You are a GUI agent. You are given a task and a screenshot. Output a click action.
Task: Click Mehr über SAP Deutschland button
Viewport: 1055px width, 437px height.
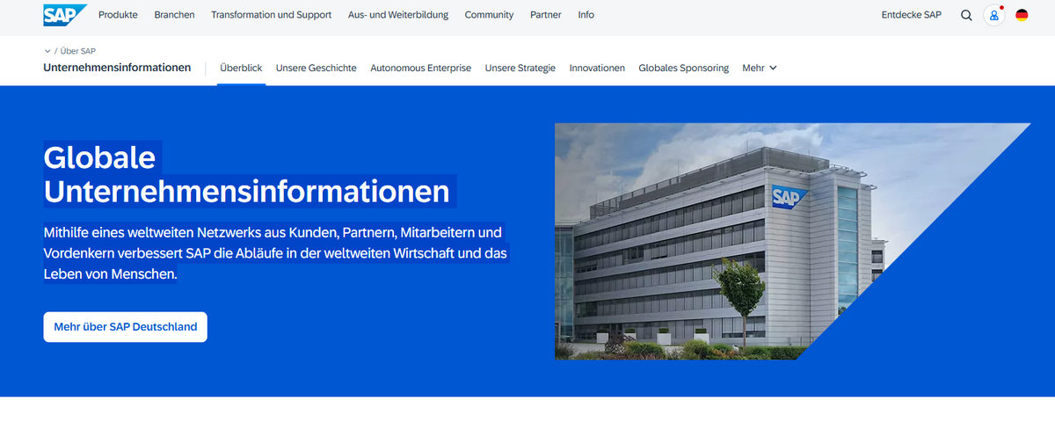(x=125, y=327)
